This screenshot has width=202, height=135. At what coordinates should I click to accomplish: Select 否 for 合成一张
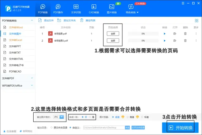pyautogui.click(x=84, y=117)
